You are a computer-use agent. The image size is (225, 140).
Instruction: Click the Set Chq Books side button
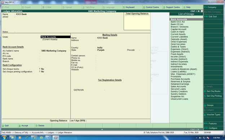[213, 91]
